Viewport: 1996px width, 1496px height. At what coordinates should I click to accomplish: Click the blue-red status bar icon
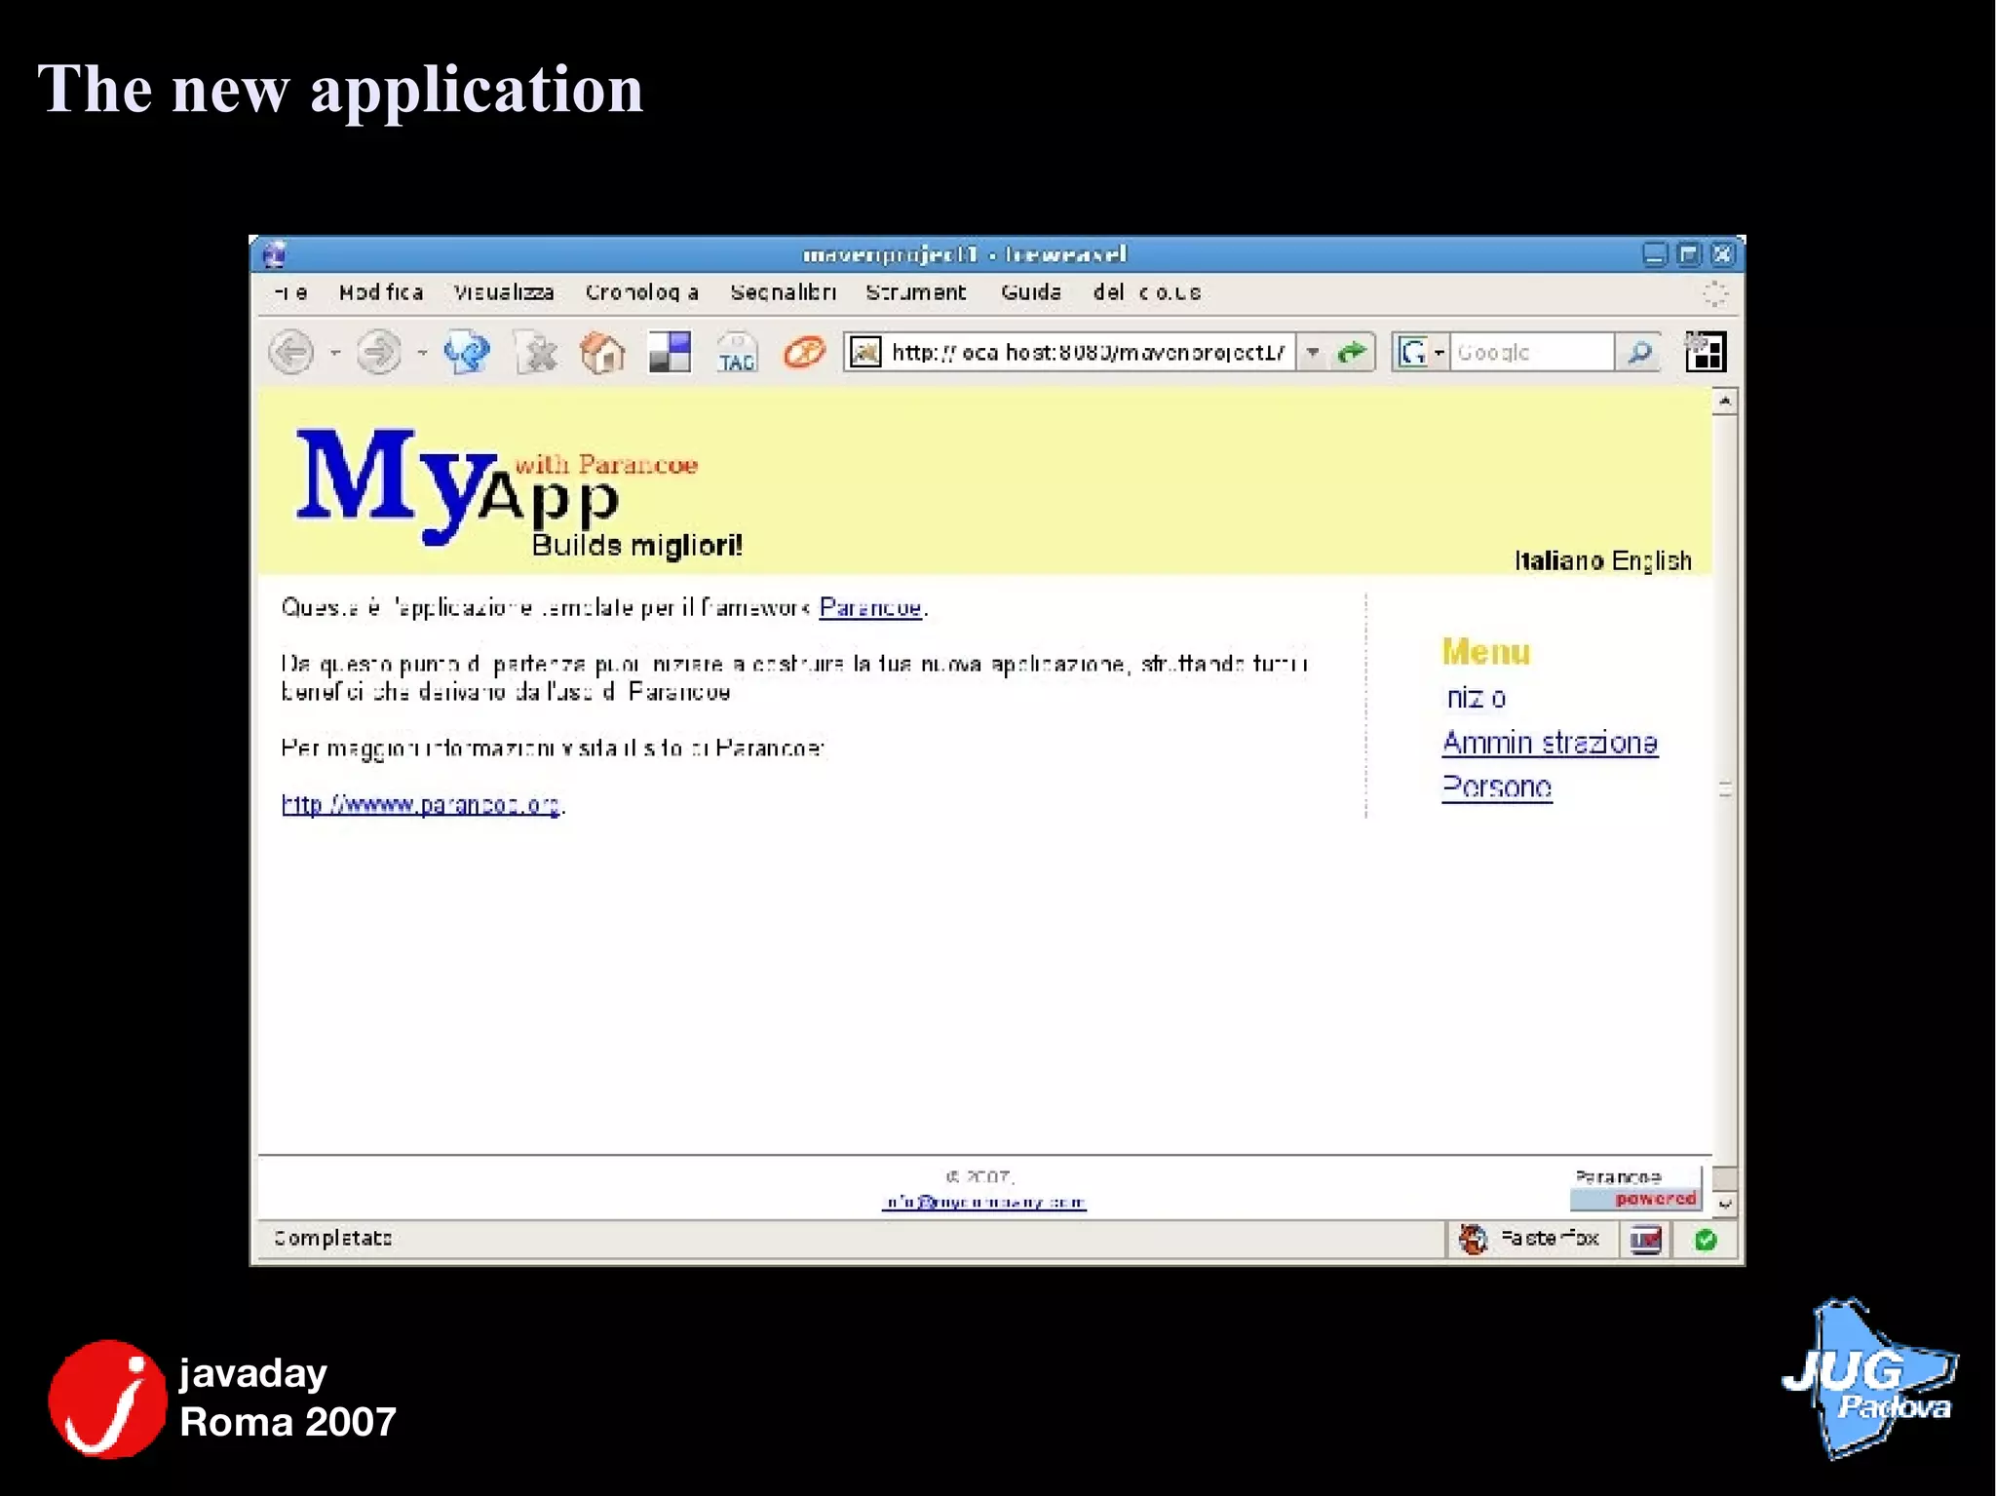[x=1645, y=1240]
